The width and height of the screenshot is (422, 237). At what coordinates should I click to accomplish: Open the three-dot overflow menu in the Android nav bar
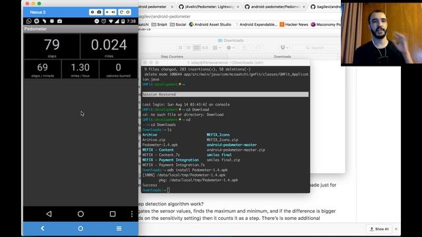click(x=132, y=214)
